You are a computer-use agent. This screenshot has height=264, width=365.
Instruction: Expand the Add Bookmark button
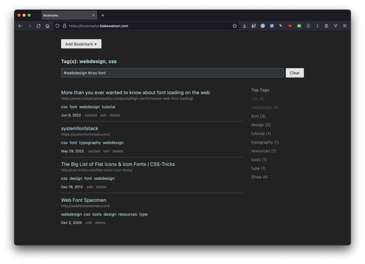[81, 44]
